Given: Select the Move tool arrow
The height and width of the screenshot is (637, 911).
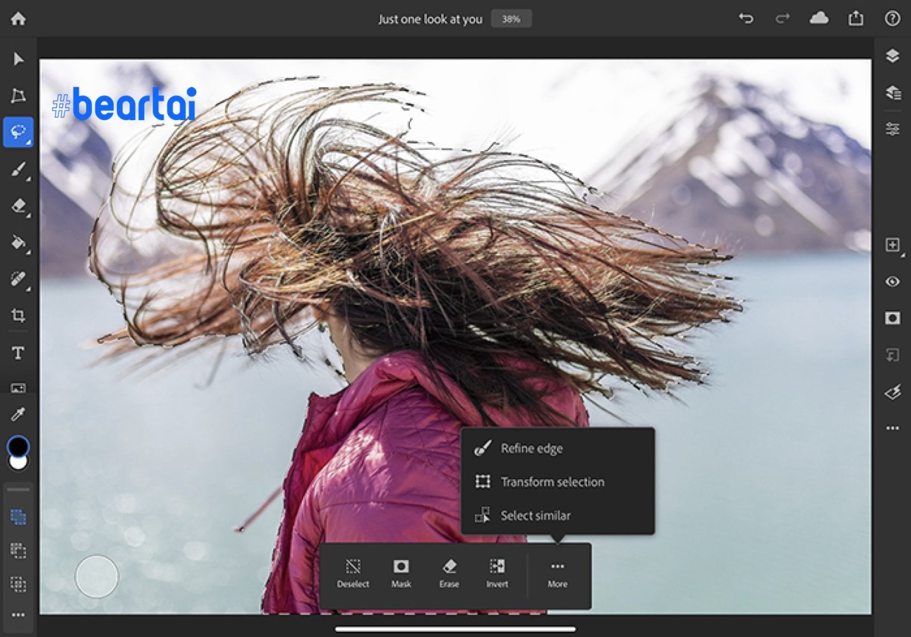Looking at the screenshot, I should [18, 59].
